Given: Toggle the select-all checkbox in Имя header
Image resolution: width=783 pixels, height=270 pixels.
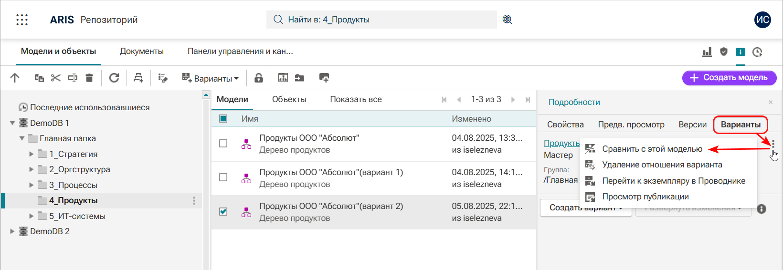Looking at the screenshot, I should (223, 119).
